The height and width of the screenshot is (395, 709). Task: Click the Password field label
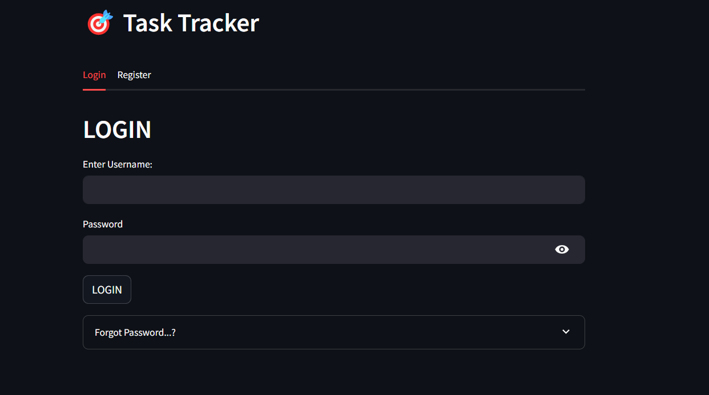tap(103, 224)
